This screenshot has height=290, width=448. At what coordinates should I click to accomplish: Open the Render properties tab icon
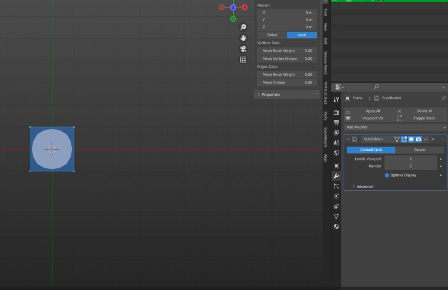click(x=336, y=112)
